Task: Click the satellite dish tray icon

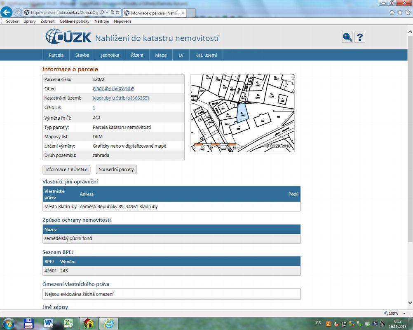Action: click(x=382, y=324)
